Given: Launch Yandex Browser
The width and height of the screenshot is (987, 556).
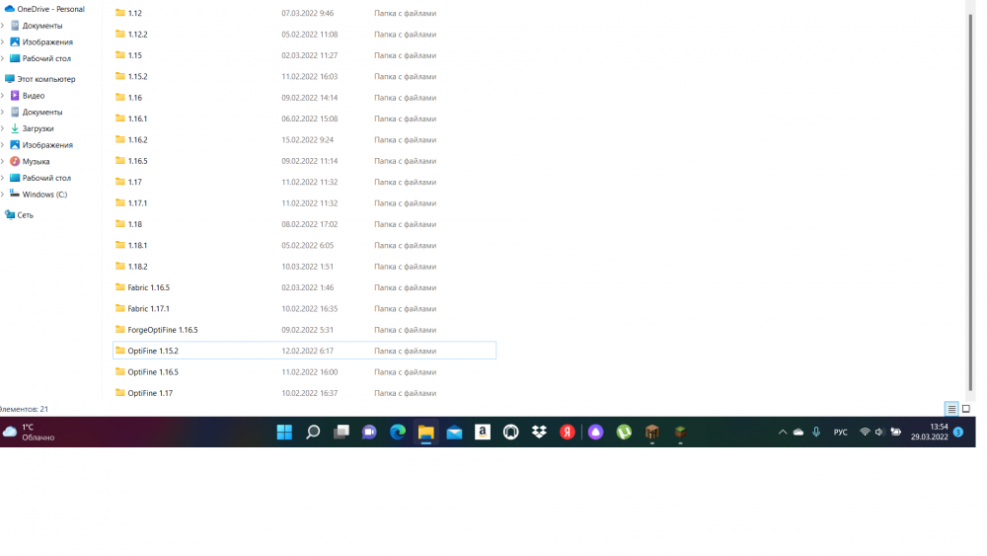Looking at the screenshot, I should (568, 432).
